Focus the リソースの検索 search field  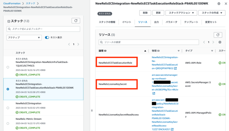click(149, 42)
